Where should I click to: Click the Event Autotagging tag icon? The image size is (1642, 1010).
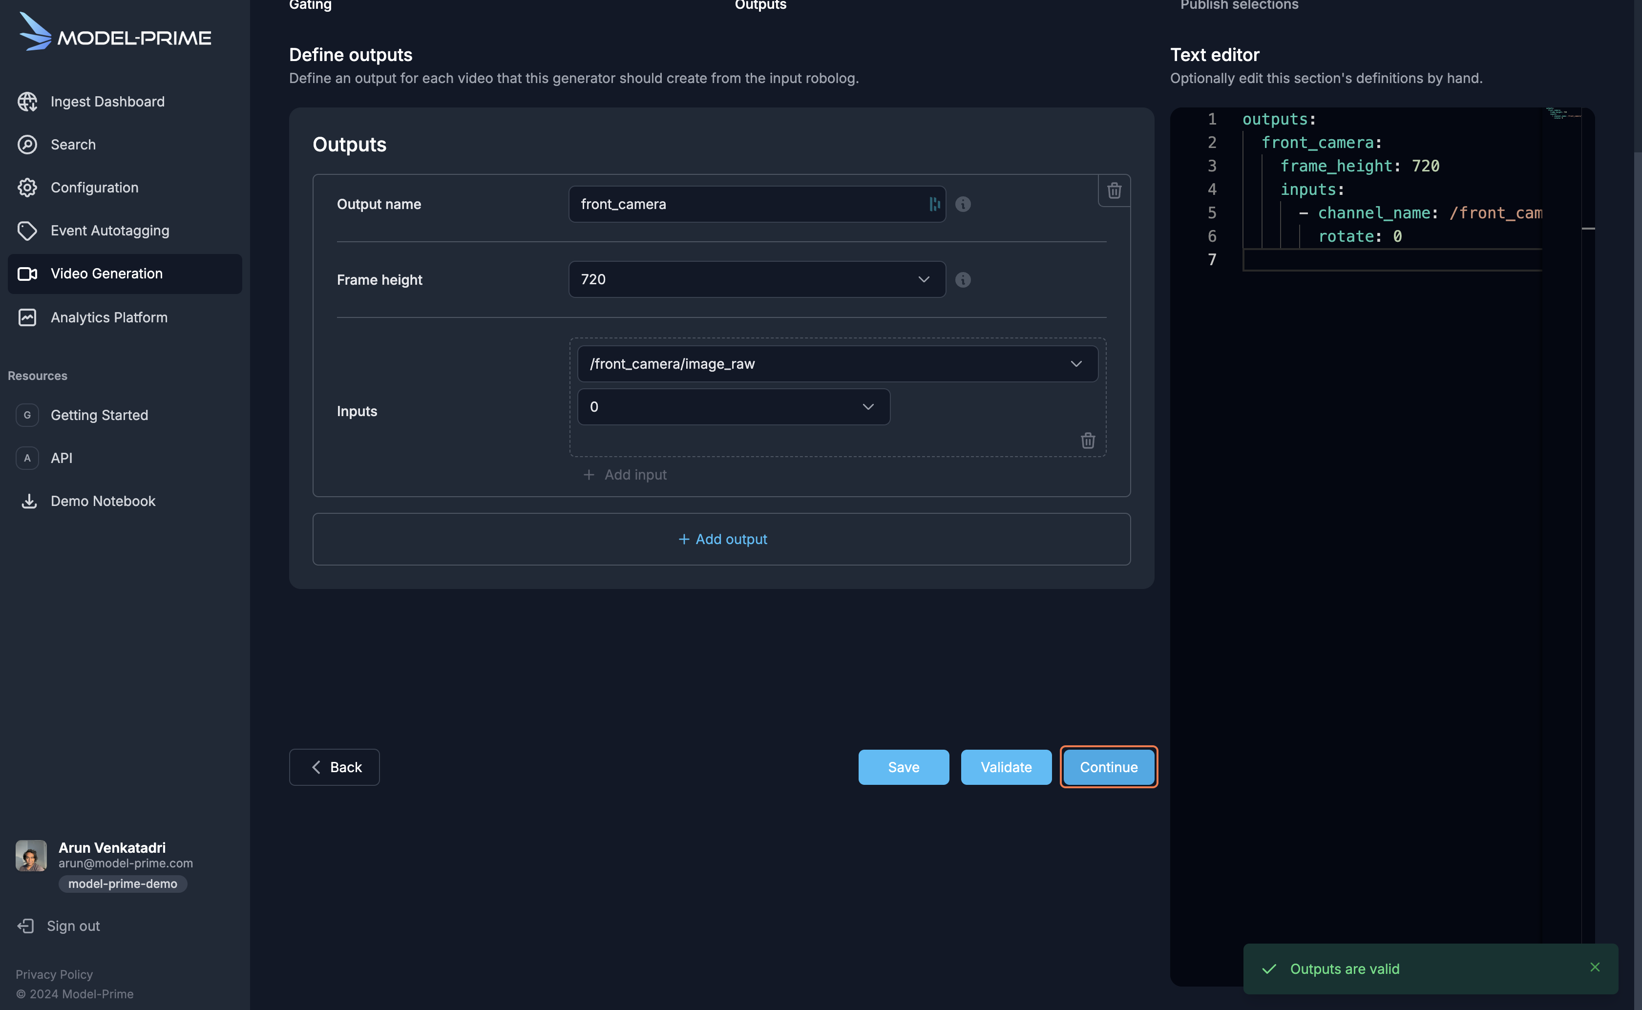coord(27,231)
